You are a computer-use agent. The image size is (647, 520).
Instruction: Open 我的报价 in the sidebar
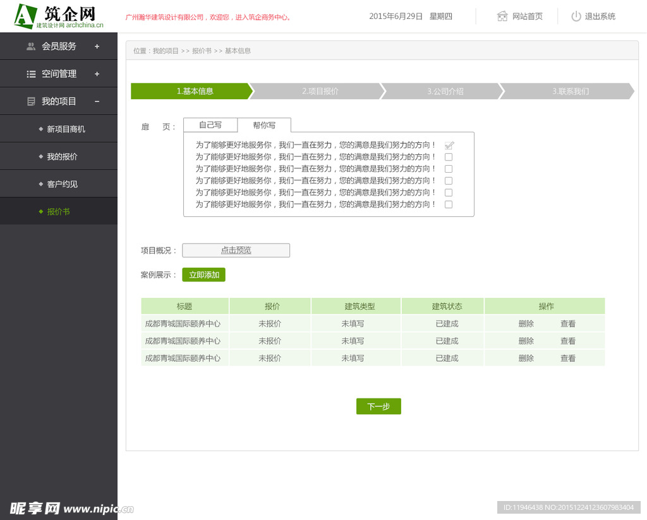(x=62, y=156)
